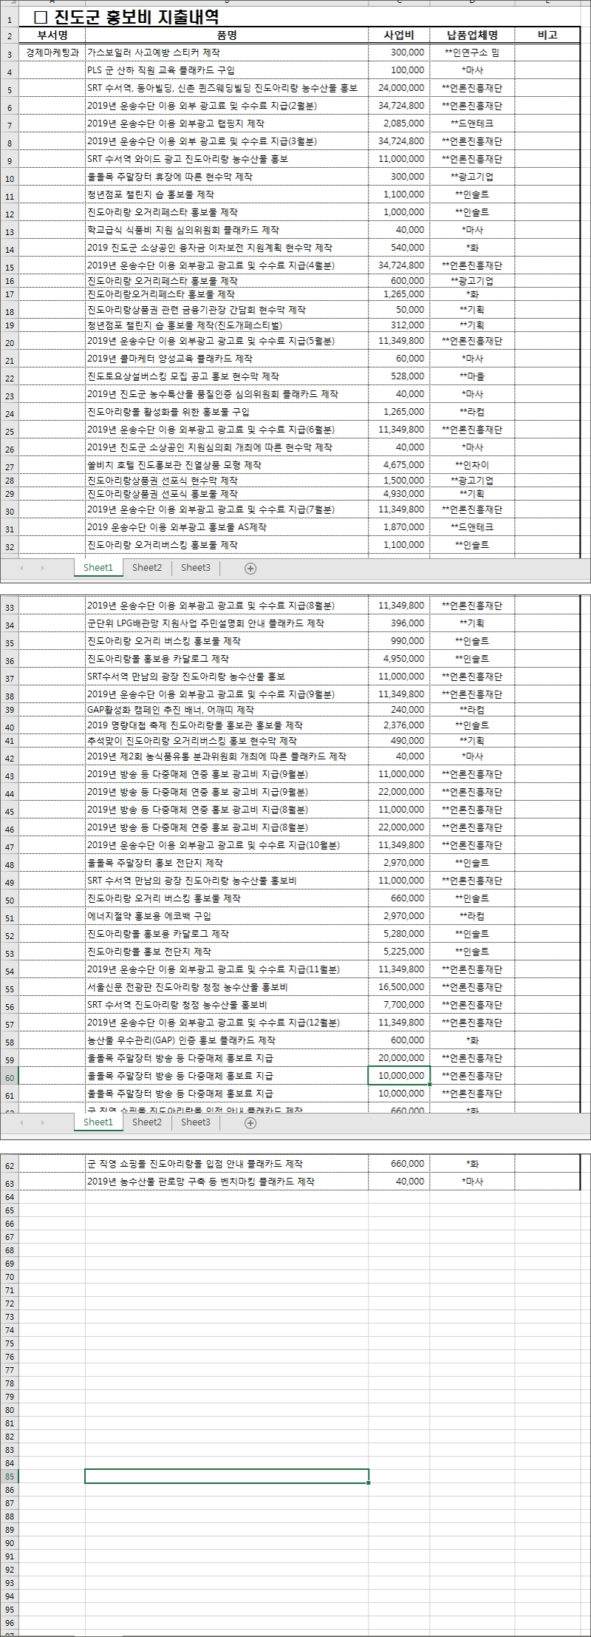The image size is (591, 1637).
Task: Click the 16,500,000 amount cell
Action: click(399, 987)
